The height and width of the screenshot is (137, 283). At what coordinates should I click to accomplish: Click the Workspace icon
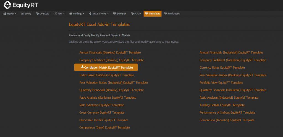point(166,14)
